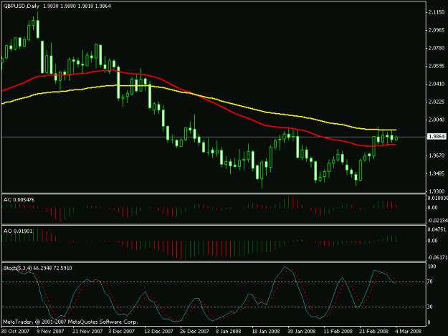The height and width of the screenshot is (336, 448).
Task: Click the 13 Dec 2007 date label
Action: (158, 331)
